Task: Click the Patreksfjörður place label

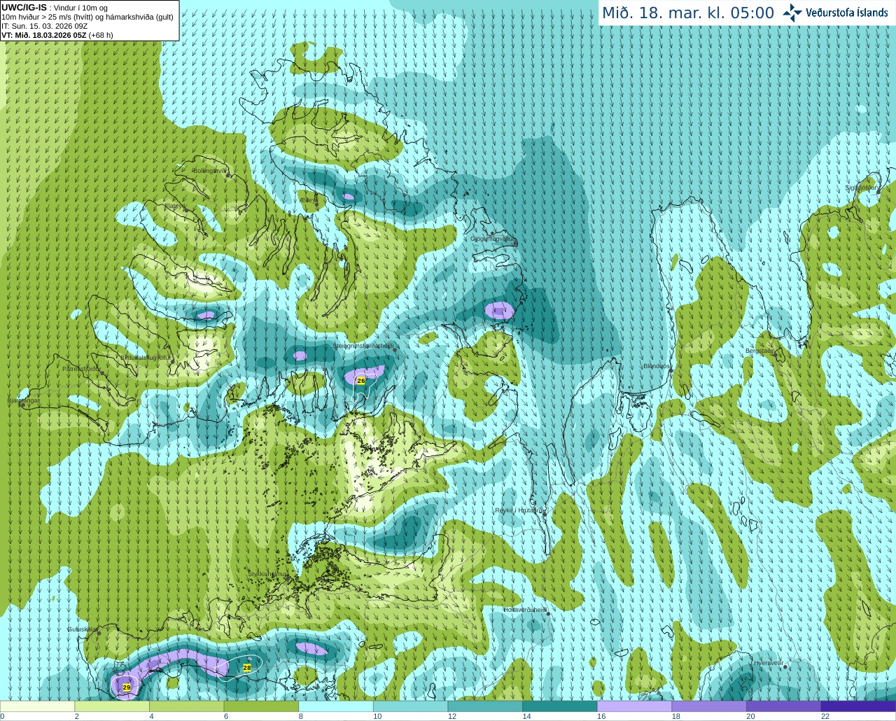Action: [x=82, y=369]
